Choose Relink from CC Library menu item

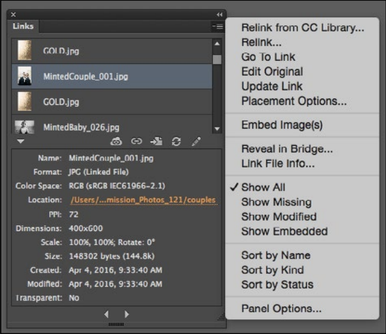[x=302, y=28]
